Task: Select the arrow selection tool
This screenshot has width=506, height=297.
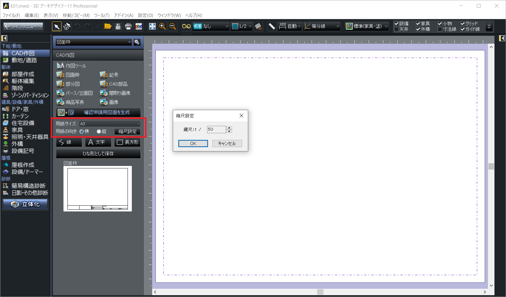Action: click(x=56, y=27)
